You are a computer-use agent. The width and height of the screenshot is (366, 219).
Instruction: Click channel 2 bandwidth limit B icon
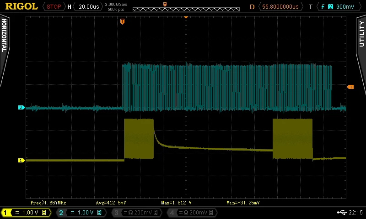[x=99, y=213]
